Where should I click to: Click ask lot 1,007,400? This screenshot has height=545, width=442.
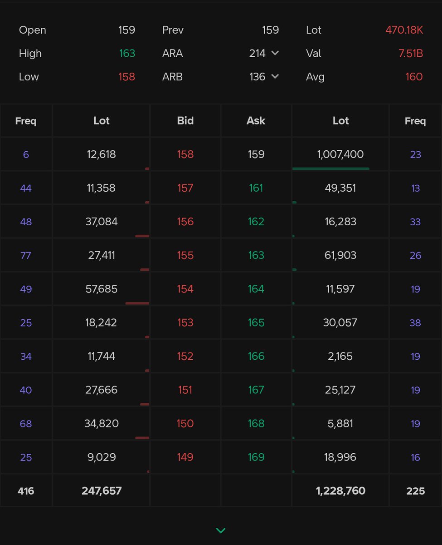coord(340,154)
